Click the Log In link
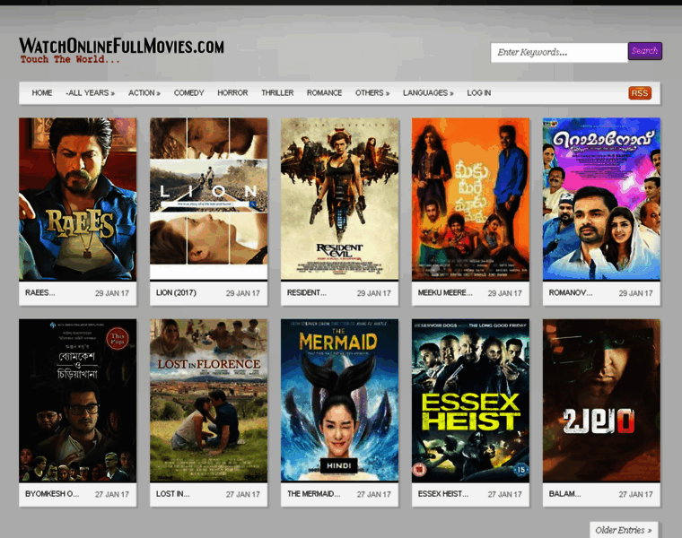Image resolution: width=682 pixels, height=538 pixels. [478, 93]
